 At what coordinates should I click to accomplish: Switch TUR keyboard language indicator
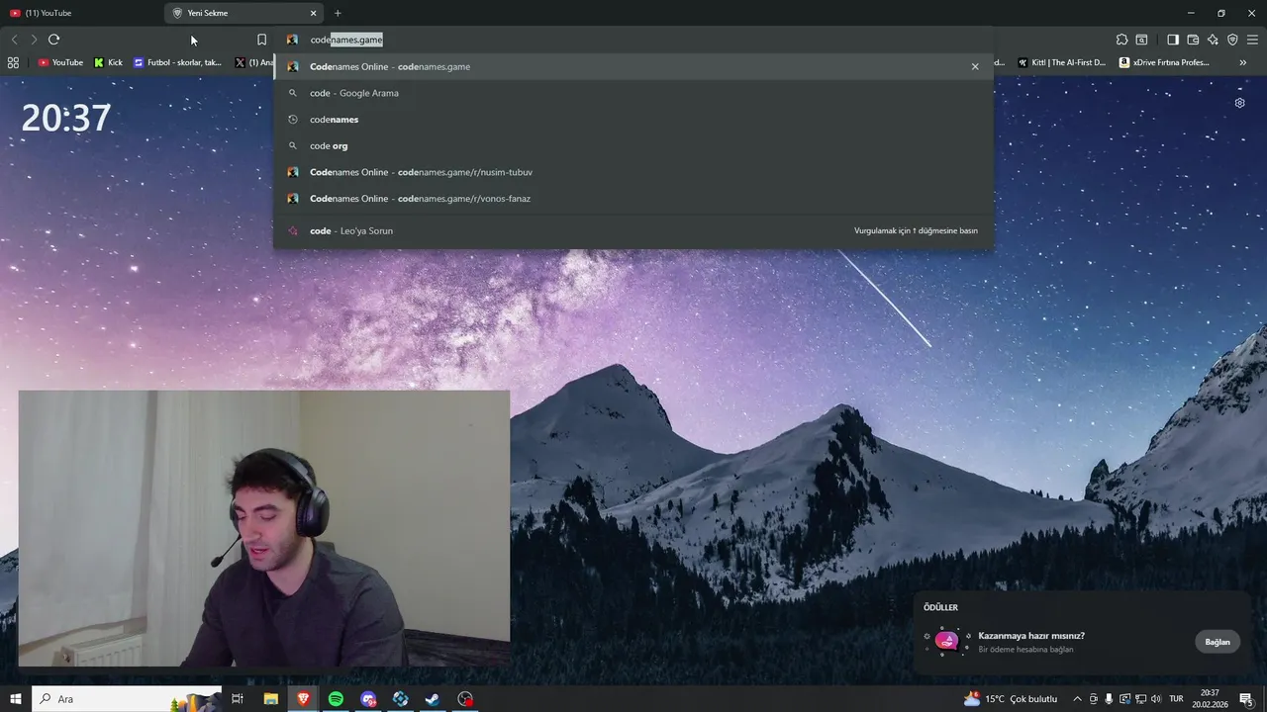1177,699
